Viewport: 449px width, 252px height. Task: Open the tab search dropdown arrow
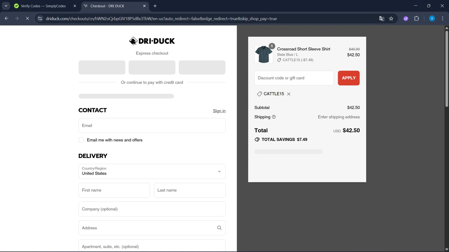click(6, 6)
